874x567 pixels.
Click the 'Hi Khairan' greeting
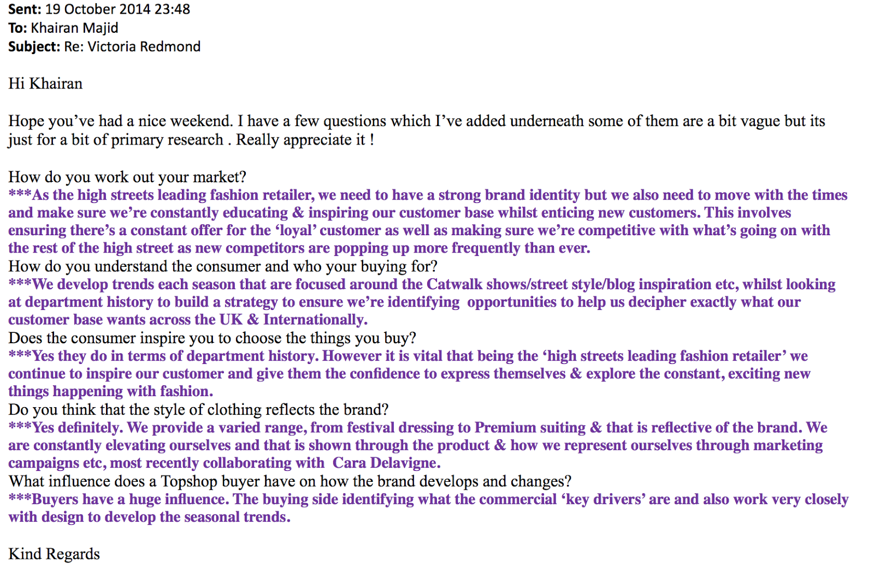(x=45, y=83)
